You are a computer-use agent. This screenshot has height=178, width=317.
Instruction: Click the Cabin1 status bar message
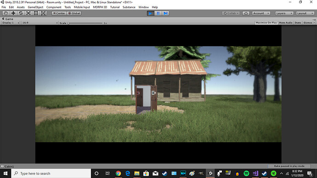pyautogui.click(x=7, y=167)
